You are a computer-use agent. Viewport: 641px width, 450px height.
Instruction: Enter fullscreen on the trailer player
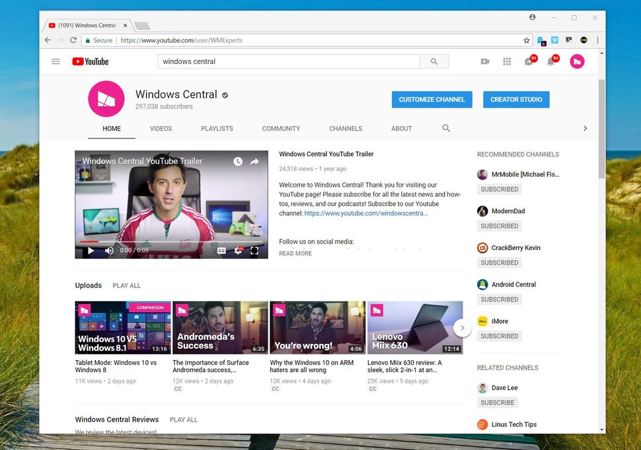254,251
